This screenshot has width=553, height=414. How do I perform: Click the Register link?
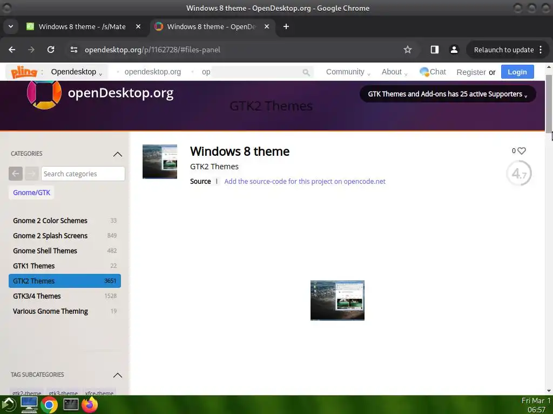(471, 72)
